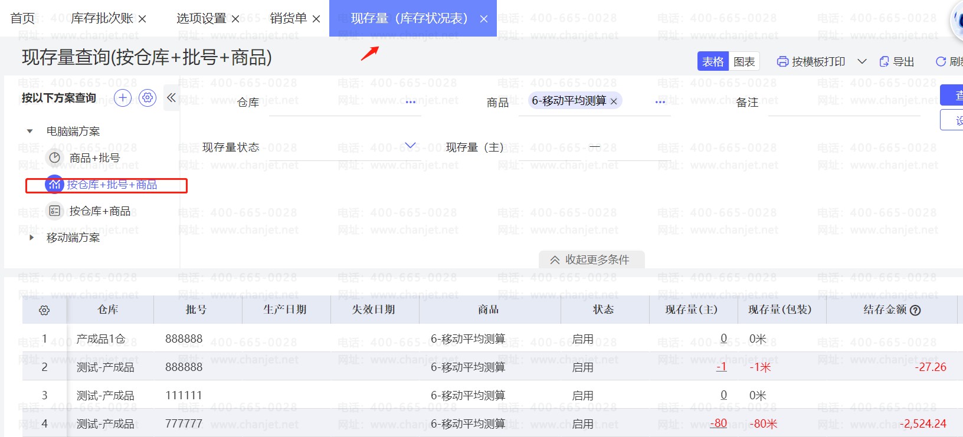Close the 库存批次账 tab
Screen dimensions: 963x437
pos(142,19)
